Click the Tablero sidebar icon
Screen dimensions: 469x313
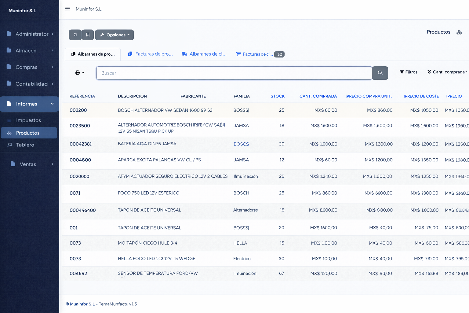point(10,145)
